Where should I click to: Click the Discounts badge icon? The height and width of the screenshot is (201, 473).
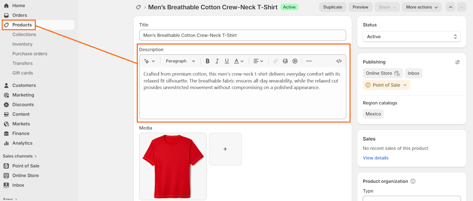pos(6,105)
